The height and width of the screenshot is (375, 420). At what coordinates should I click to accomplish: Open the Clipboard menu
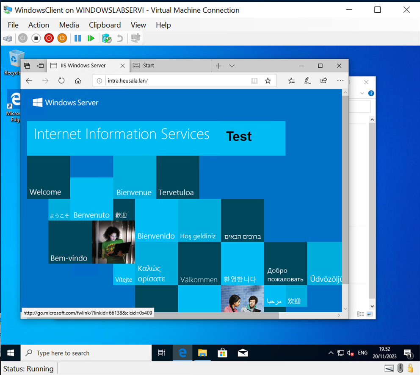[105, 25]
